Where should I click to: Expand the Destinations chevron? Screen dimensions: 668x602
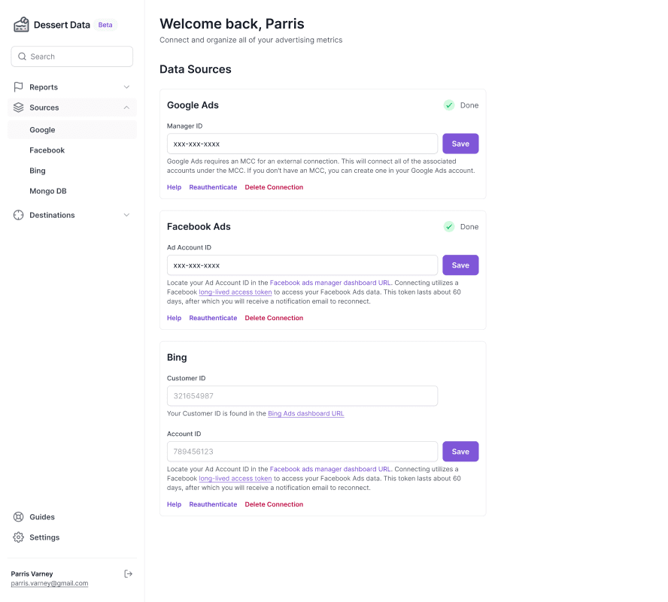point(126,215)
